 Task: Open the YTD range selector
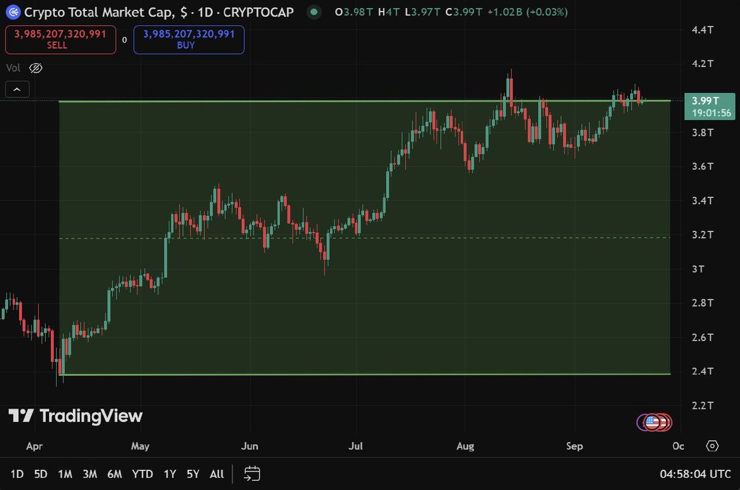pos(142,474)
